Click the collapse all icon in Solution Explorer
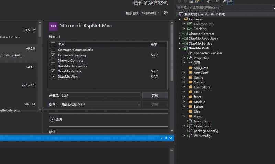Image resolution: width=275 pixels, height=164 pixels. [217, 1]
